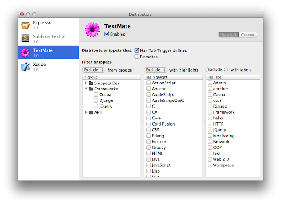Check the Admin label checkbox

tap(210, 83)
